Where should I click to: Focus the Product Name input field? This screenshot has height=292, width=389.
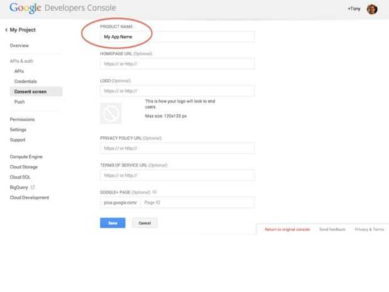[x=177, y=36]
